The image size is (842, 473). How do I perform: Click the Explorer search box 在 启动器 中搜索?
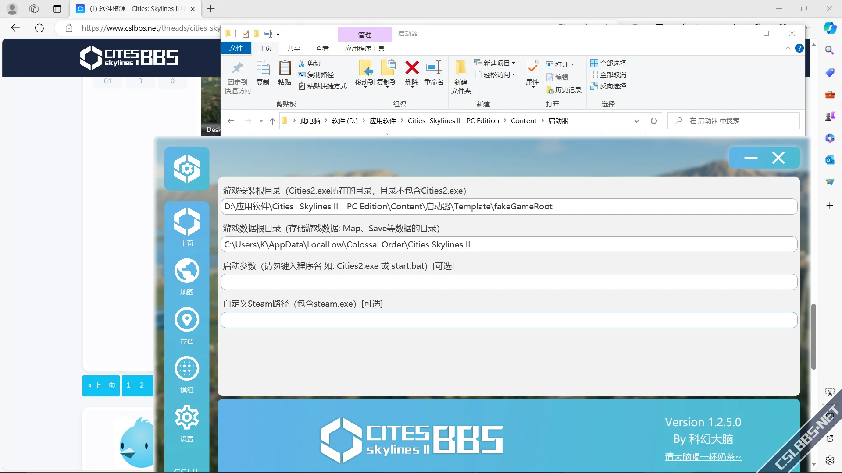click(x=734, y=121)
